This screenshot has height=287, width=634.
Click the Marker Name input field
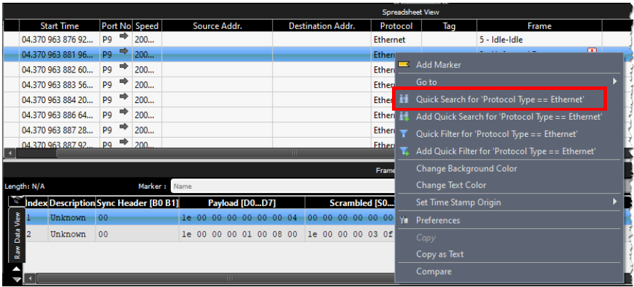tap(282, 186)
